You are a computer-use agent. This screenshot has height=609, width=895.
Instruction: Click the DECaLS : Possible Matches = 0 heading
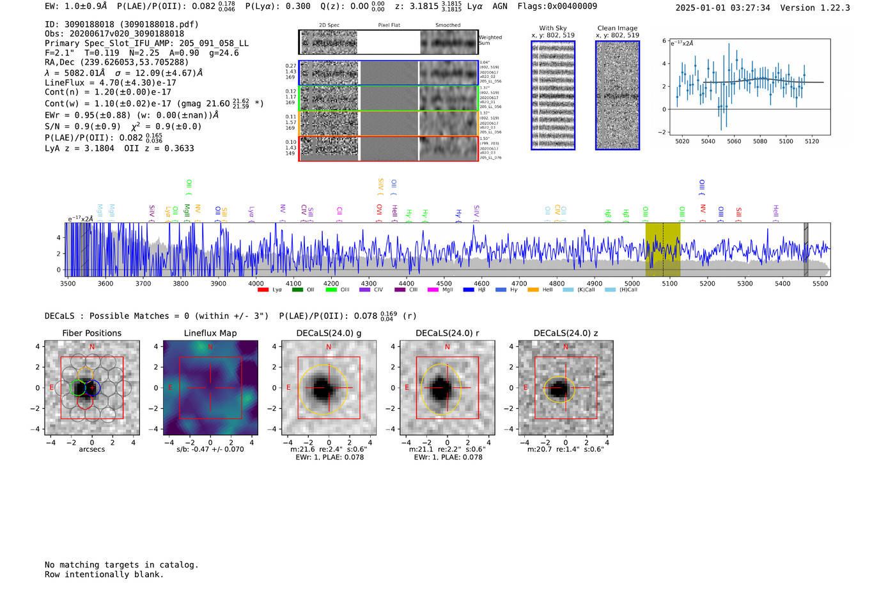tap(157, 316)
